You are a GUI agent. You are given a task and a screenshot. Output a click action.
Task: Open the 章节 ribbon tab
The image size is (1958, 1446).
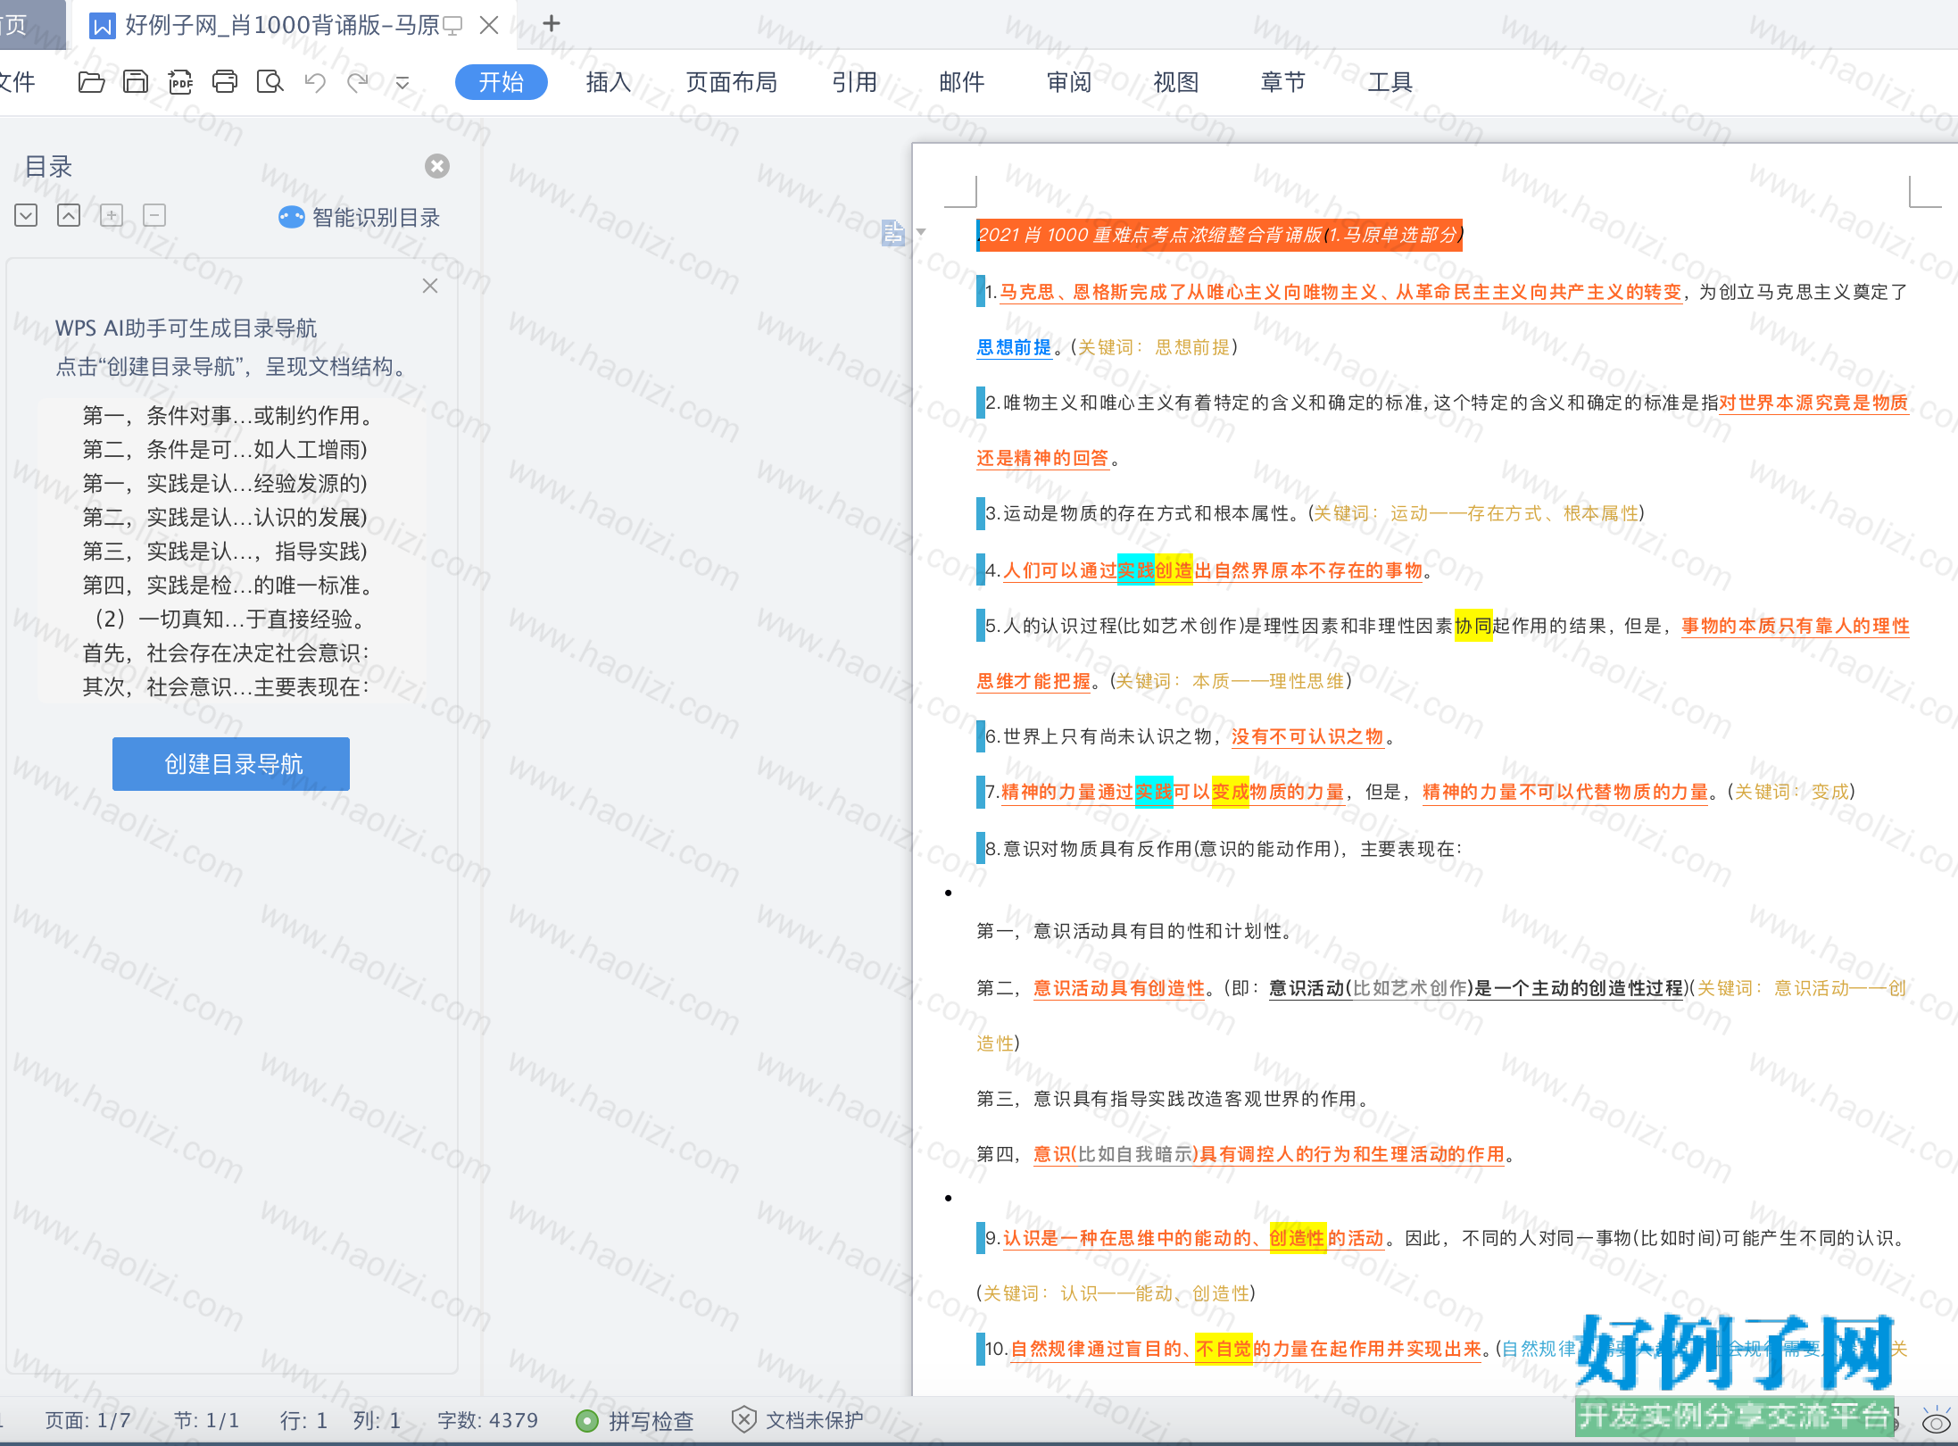click(x=1283, y=82)
